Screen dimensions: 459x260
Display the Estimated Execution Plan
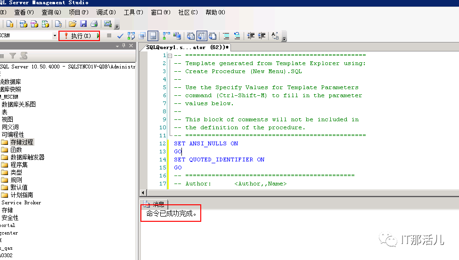(131, 36)
